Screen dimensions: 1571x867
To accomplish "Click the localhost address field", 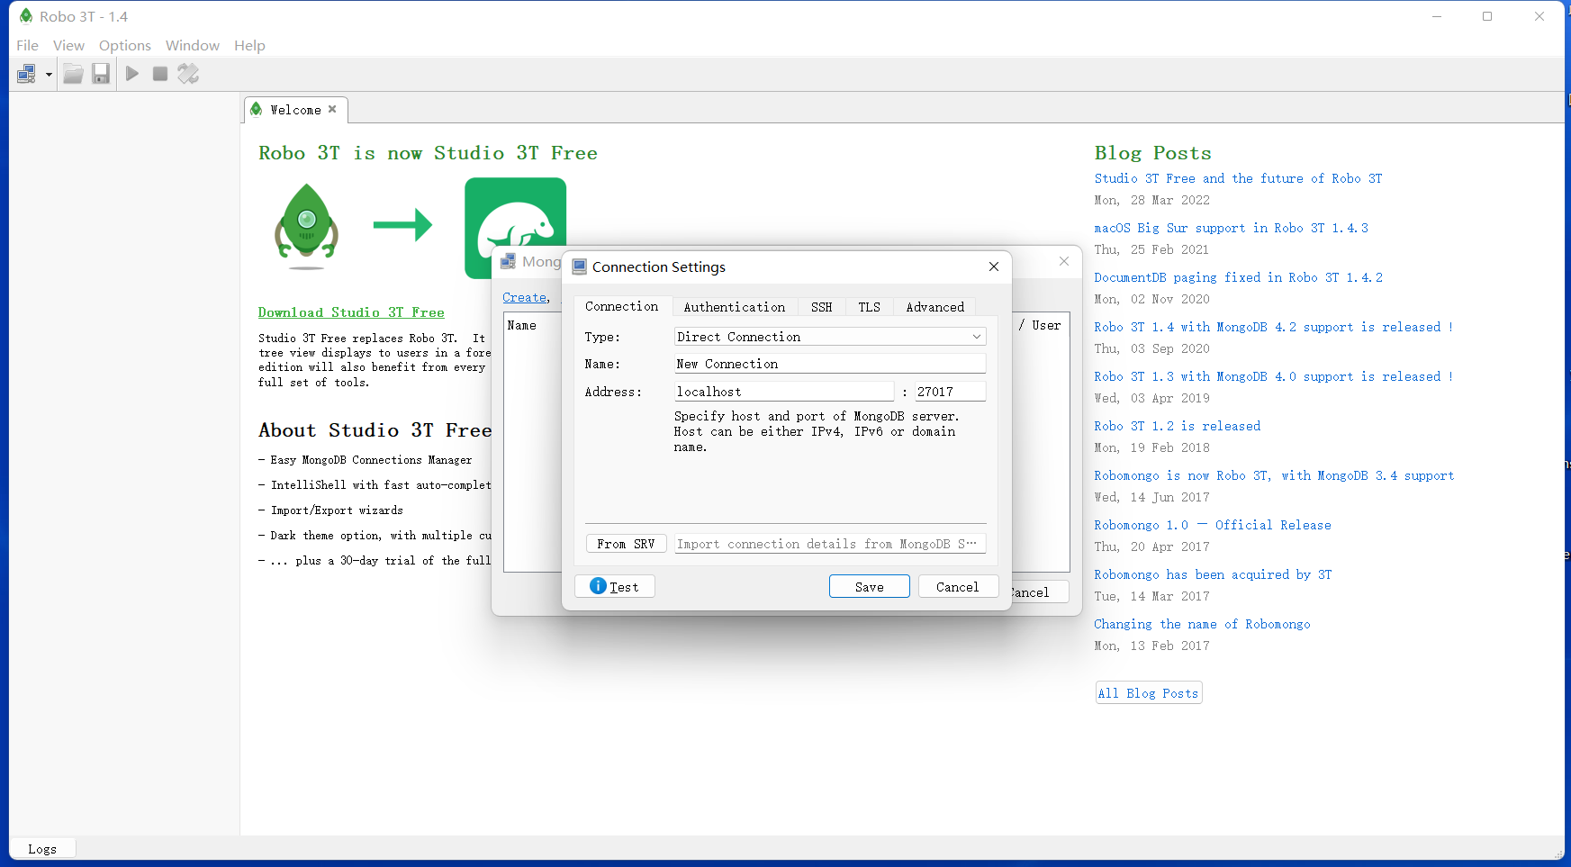I will (784, 392).
